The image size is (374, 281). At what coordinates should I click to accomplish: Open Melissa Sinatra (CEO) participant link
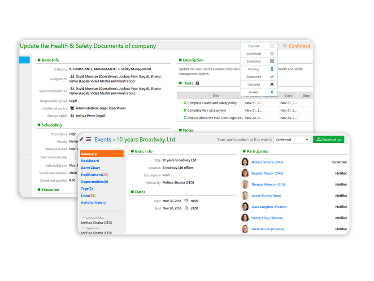(x=267, y=162)
